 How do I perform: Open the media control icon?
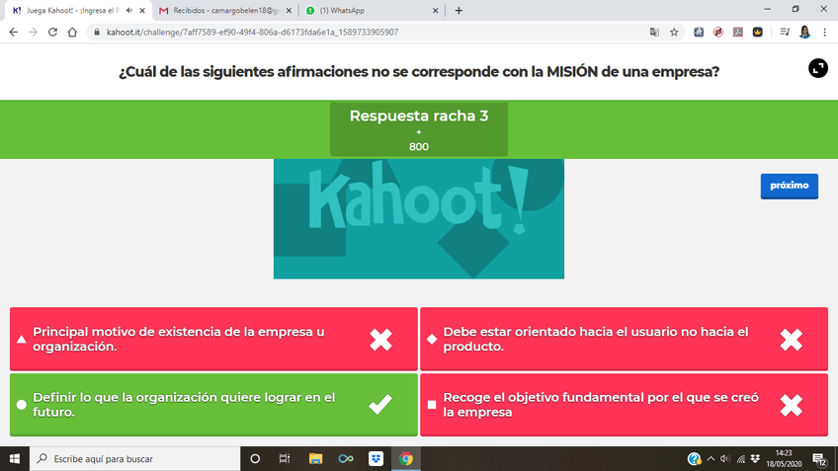click(x=785, y=32)
